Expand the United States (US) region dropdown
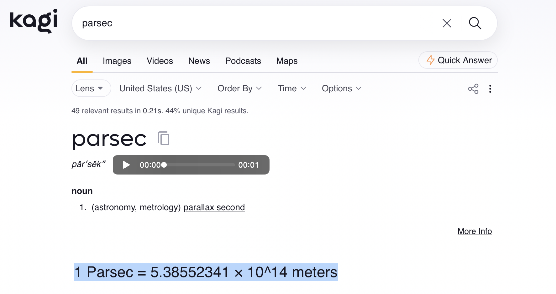Viewport: 556px width, 294px height. click(x=160, y=89)
